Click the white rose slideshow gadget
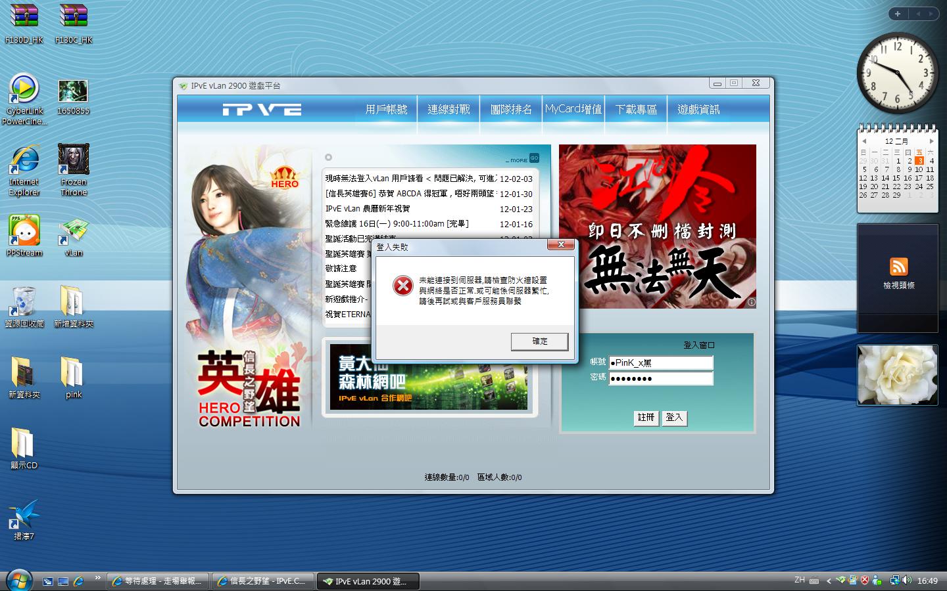Screen dimensions: 947x591 coord(898,374)
